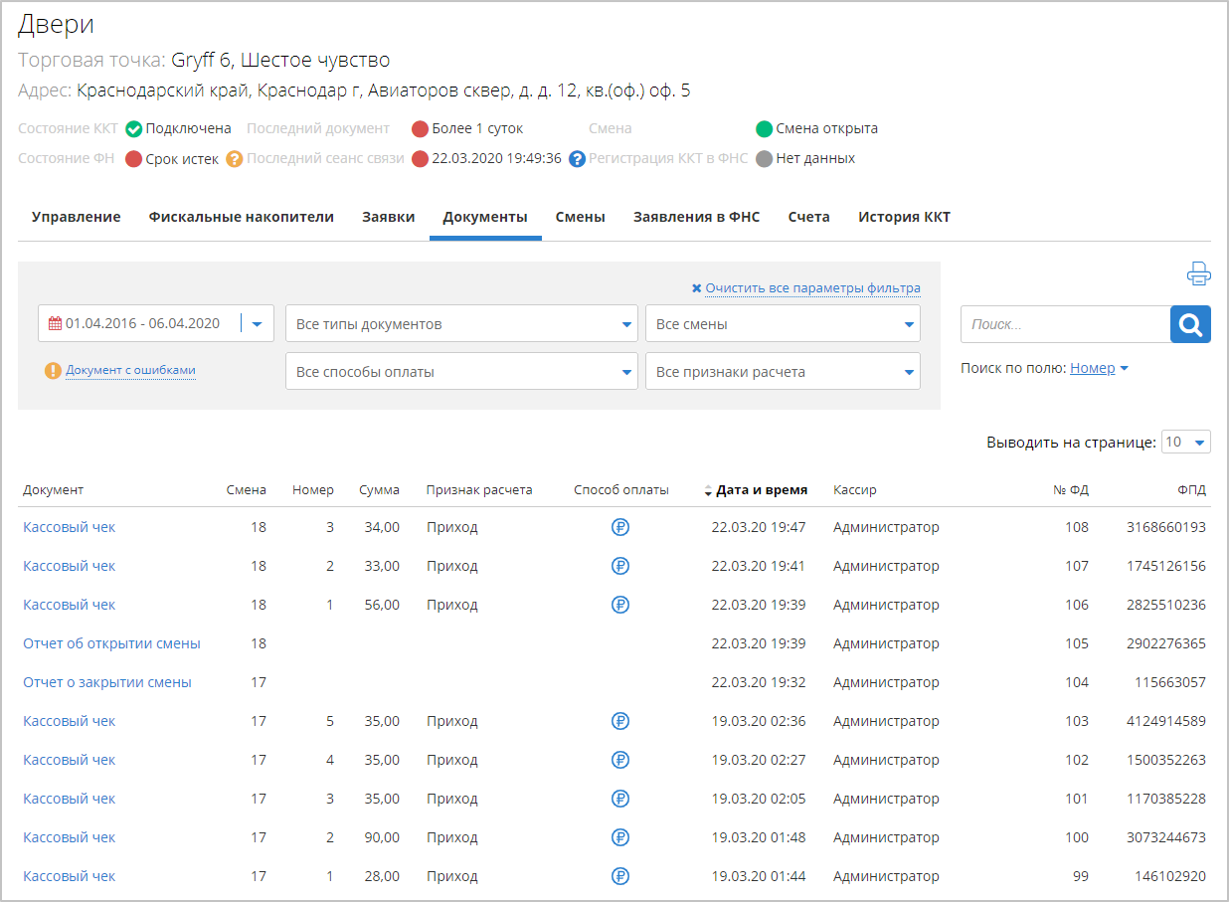The height and width of the screenshot is (902, 1229).
Task: Open the Фискальные накопители tab
Action: [241, 217]
